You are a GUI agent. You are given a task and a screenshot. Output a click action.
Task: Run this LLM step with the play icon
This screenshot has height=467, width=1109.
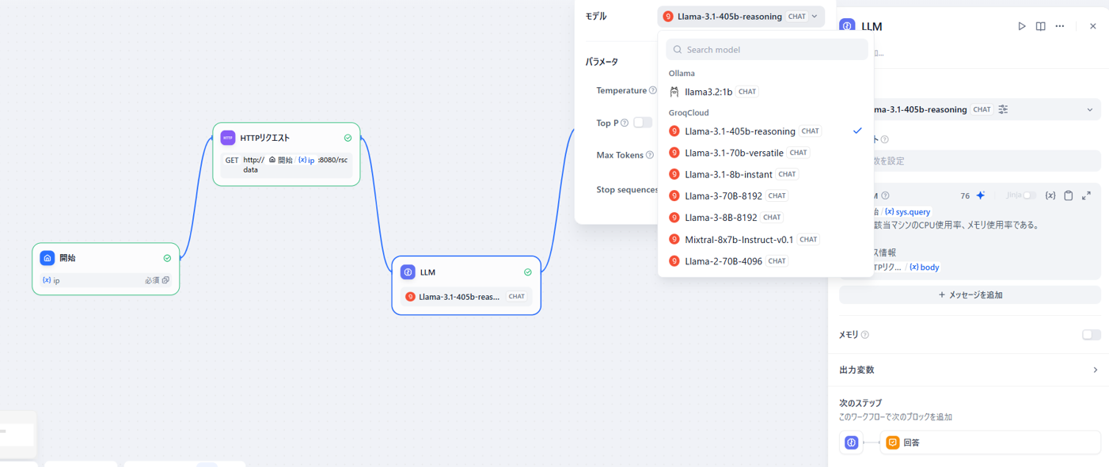pyautogui.click(x=1022, y=26)
